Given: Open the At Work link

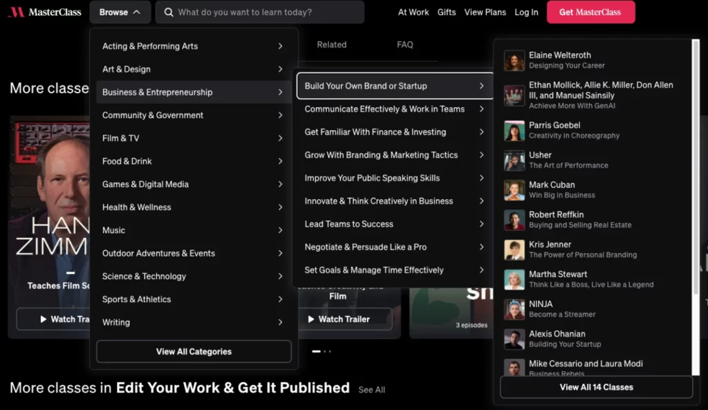Looking at the screenshot, I should (x=413, y=12).
